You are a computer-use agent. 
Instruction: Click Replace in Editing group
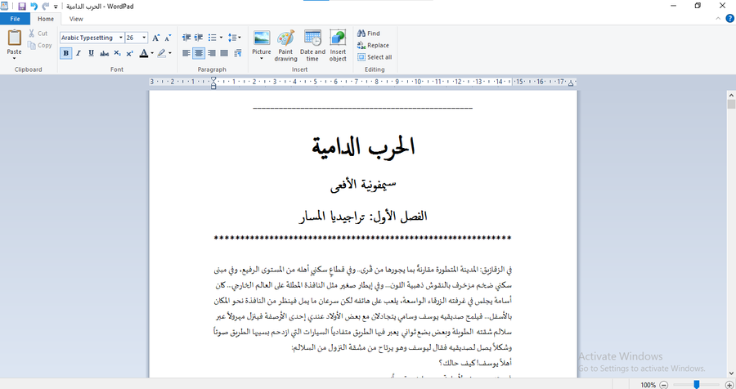tap(373, 46)
